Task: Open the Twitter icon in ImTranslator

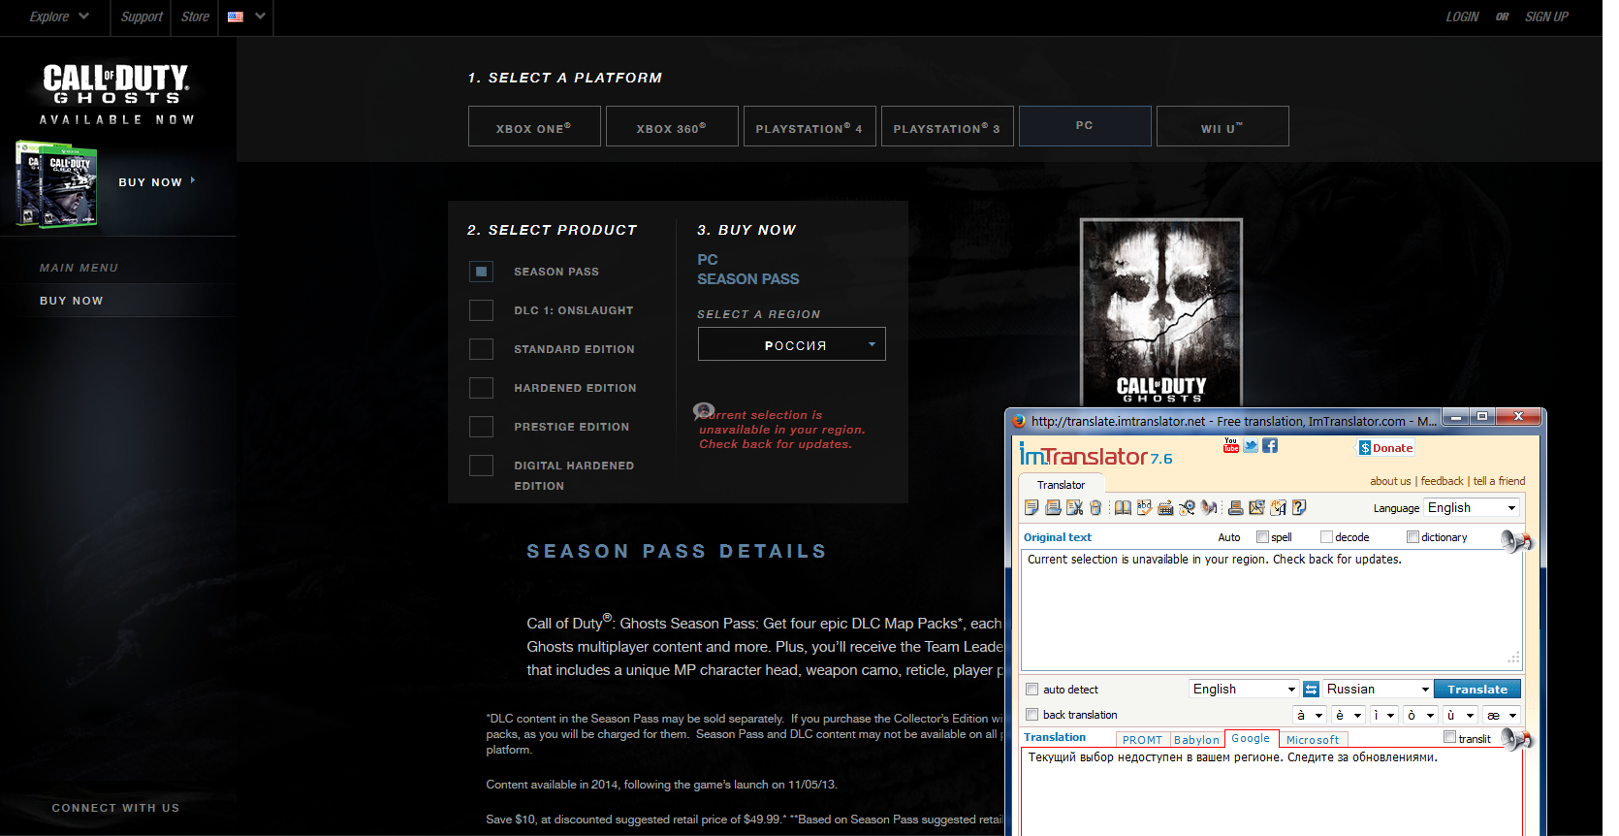Action: 1251,445
